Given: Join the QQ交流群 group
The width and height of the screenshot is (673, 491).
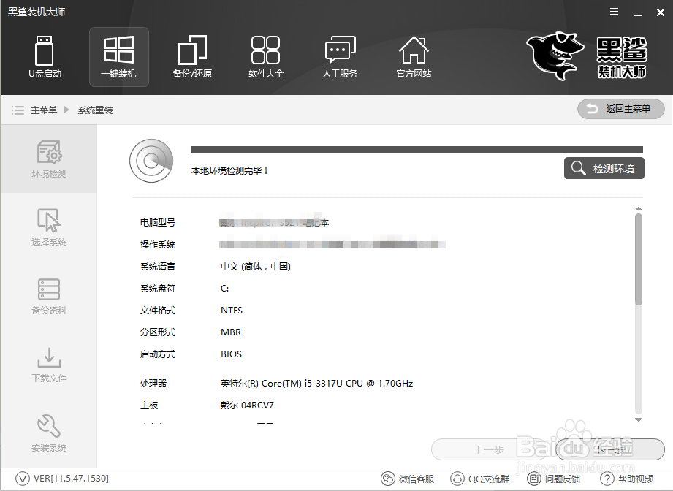Looking at the screenshot, I should (x=480, y=479).
